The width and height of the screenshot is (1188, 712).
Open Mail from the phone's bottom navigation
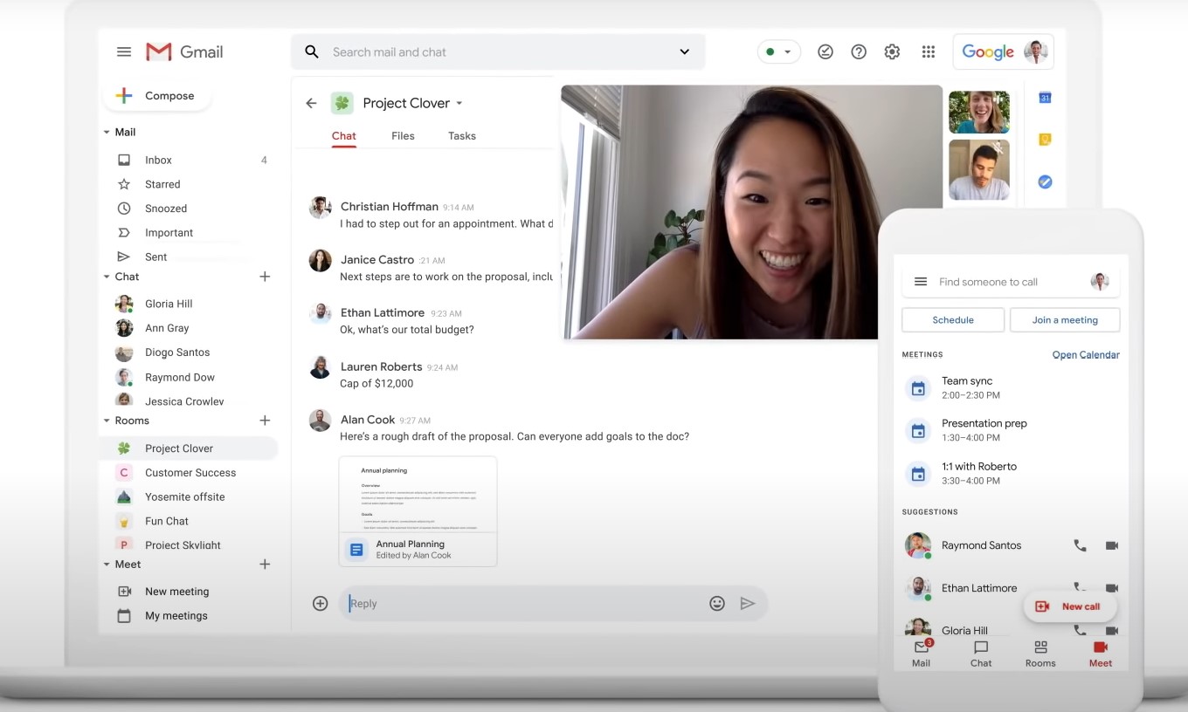click(921, 651)
